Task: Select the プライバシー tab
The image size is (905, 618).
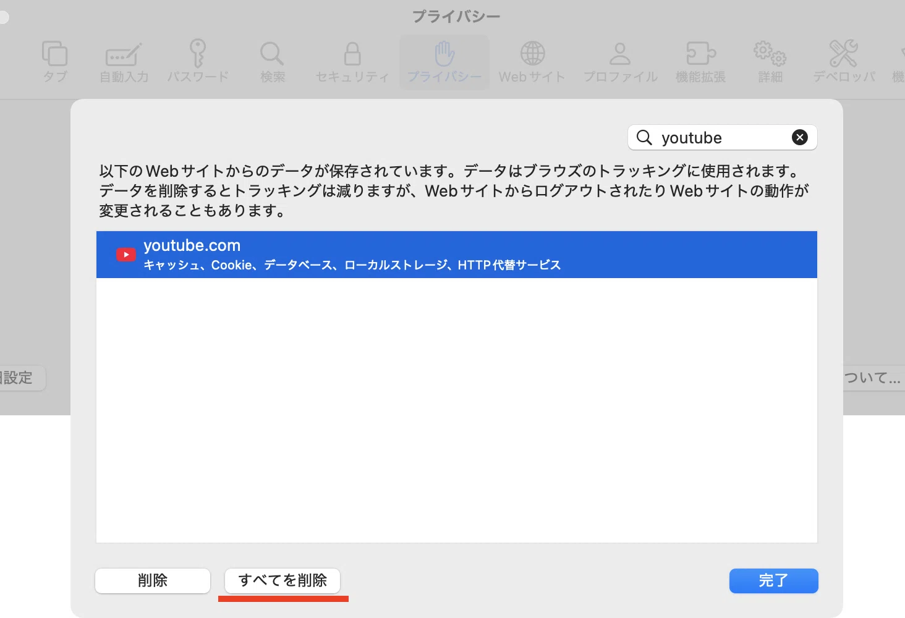Action: [x=444, y=62]
